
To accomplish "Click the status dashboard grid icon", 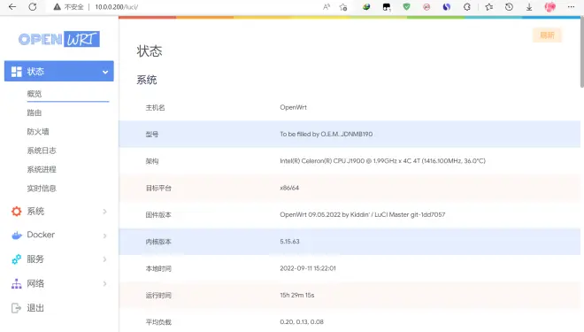I will pyautogui.click(x=17, y=72).
